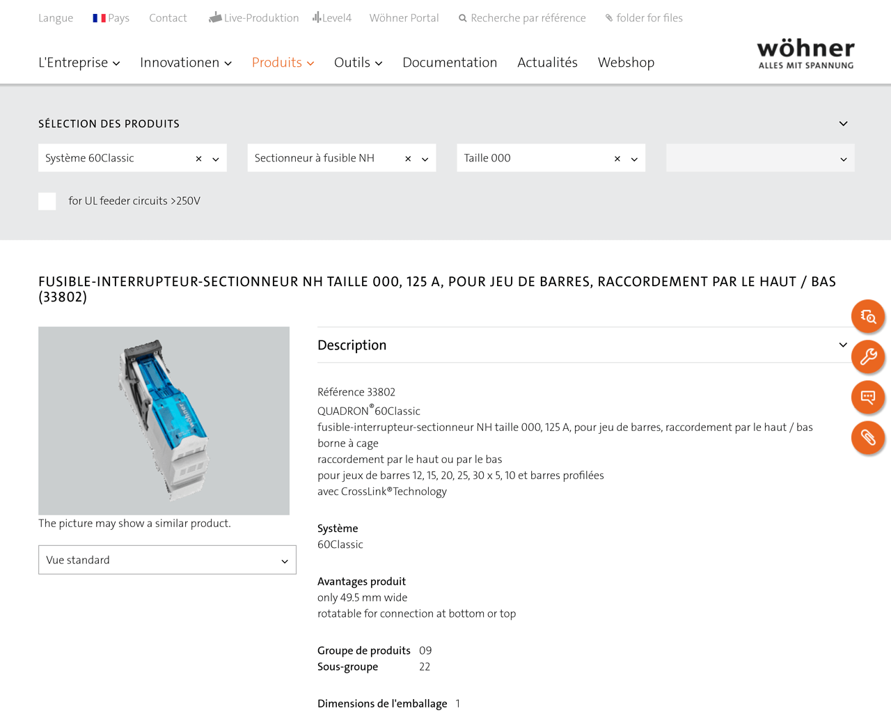Screen dimensions: 891x713
Task: Click the orange chat message icon
Action: 868,398
